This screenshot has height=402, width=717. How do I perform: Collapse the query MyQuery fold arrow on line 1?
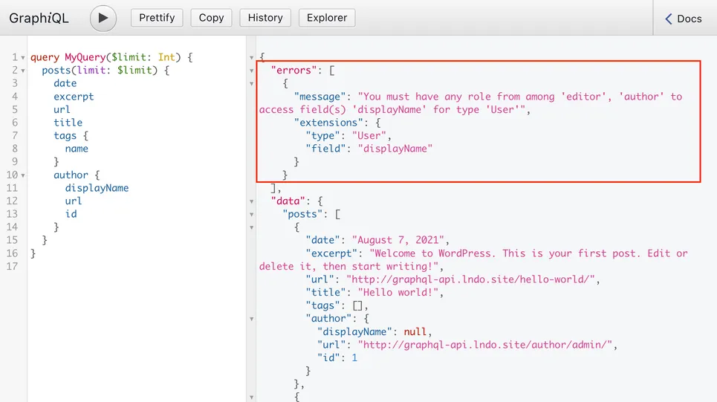[23, 58]
